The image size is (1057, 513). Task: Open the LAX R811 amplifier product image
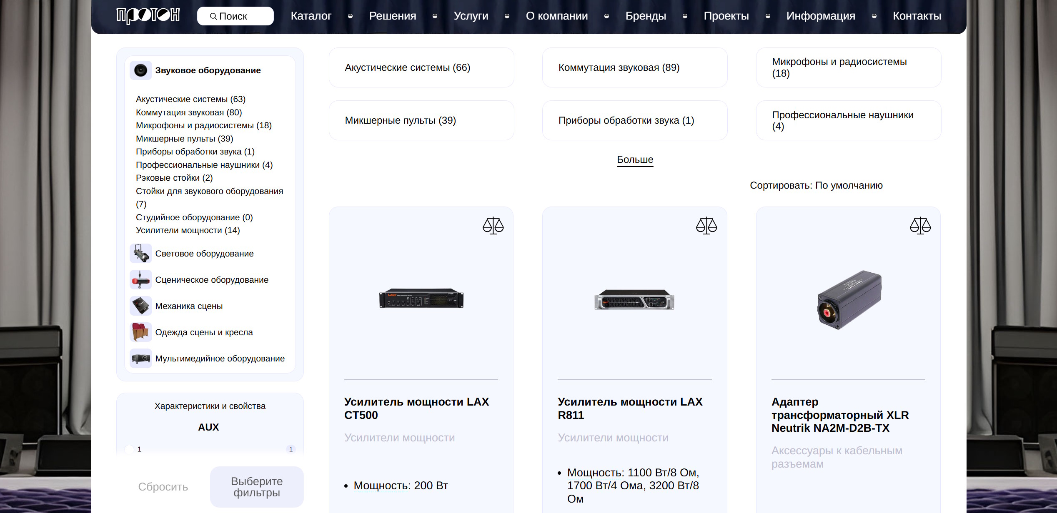634,300
